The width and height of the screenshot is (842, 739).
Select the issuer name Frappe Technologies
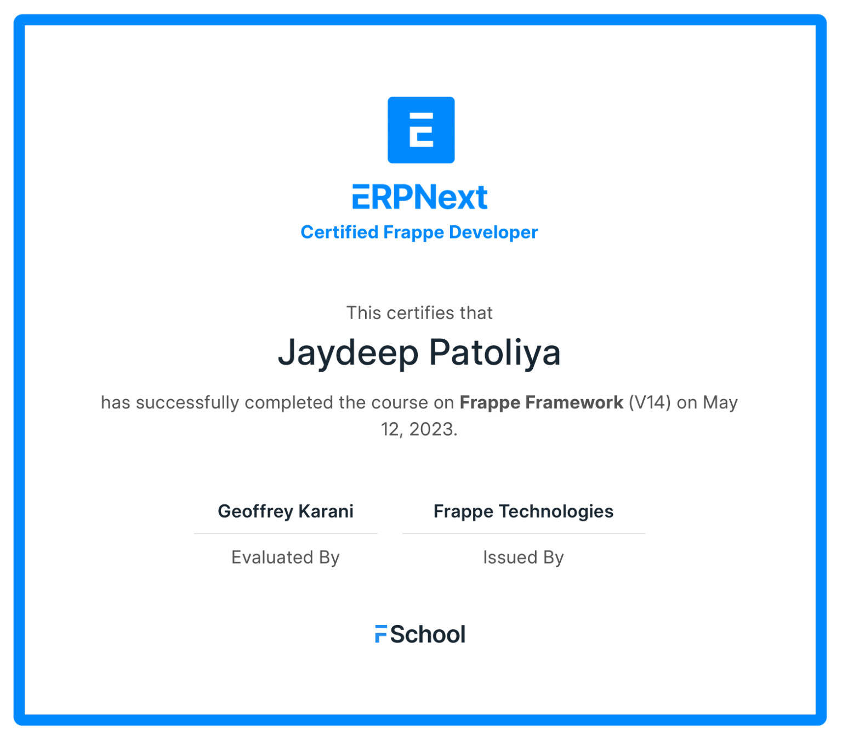(524, 511)
